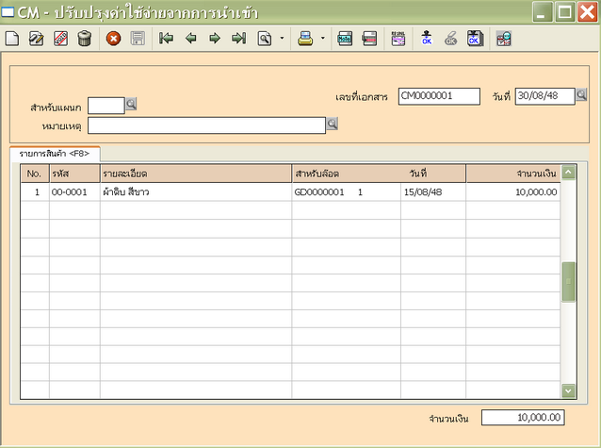The image size is (601, 448).
Task: Go to the previous record
Action: point(191,39)
